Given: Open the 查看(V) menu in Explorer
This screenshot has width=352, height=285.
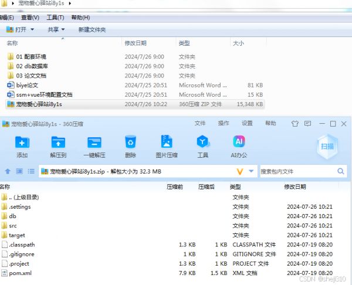Looking at the screenshot, I should pos(30,18).
